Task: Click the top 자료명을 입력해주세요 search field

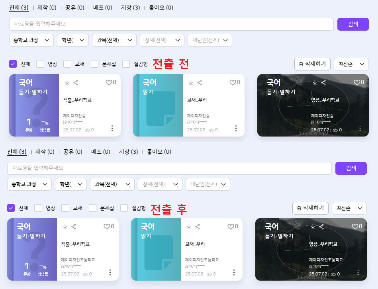Action: 171,24
